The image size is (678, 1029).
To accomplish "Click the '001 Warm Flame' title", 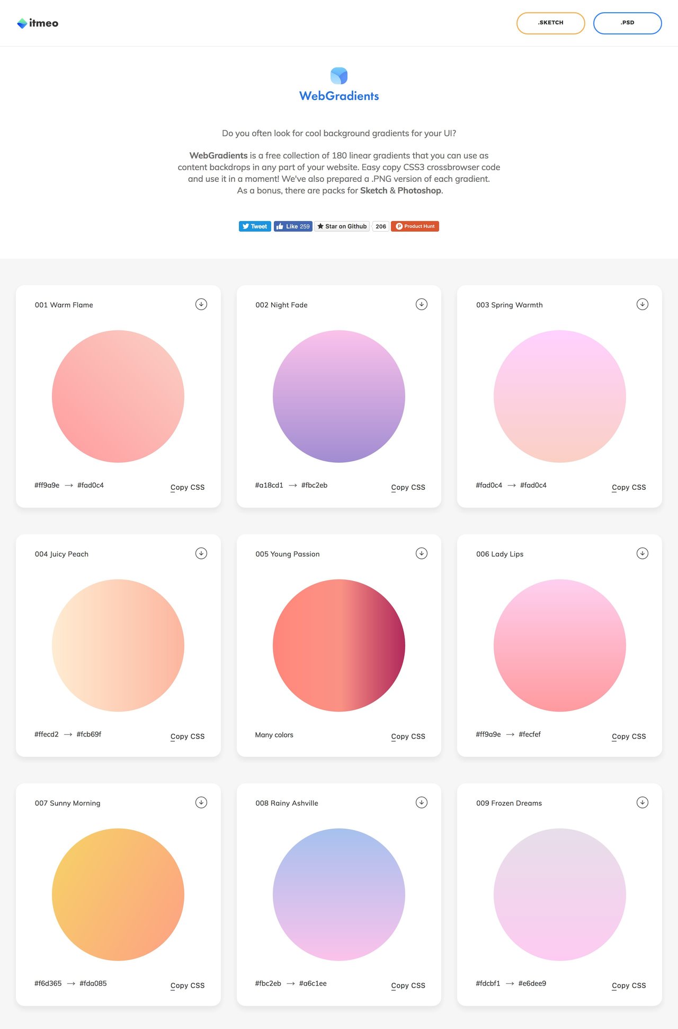I will [64, 305].
